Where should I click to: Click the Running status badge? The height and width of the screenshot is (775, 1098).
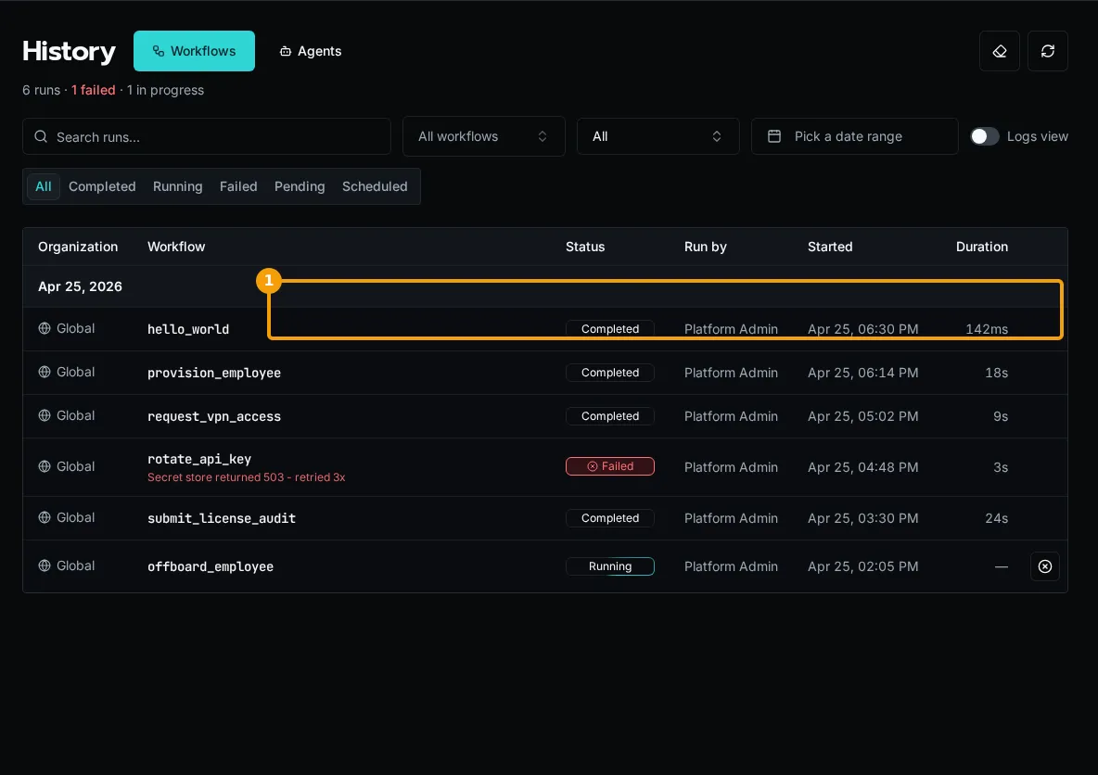[610, 566]
